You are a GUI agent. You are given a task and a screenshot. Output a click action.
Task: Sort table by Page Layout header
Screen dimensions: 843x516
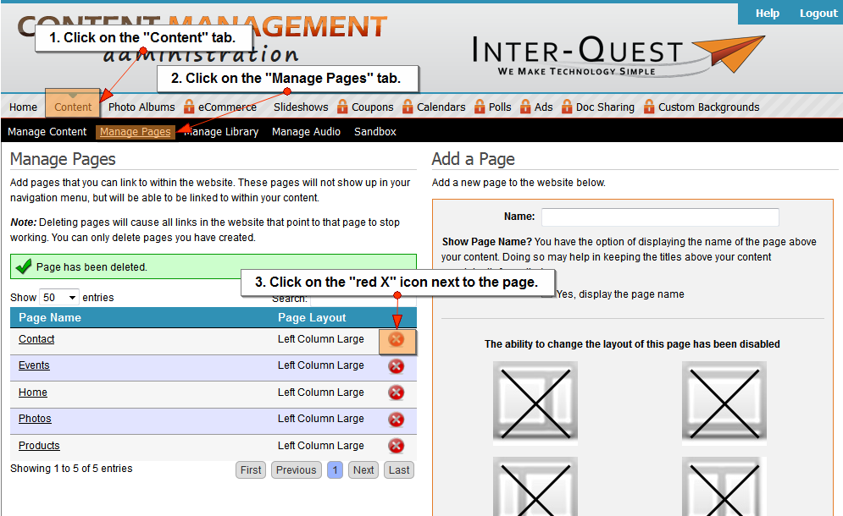tap(312, 318)
